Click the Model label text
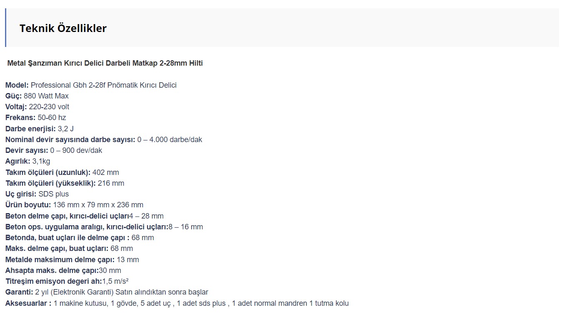Screen dimensions: 564x317 click(17, 85)
